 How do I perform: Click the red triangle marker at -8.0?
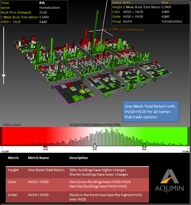coord(45,145)
